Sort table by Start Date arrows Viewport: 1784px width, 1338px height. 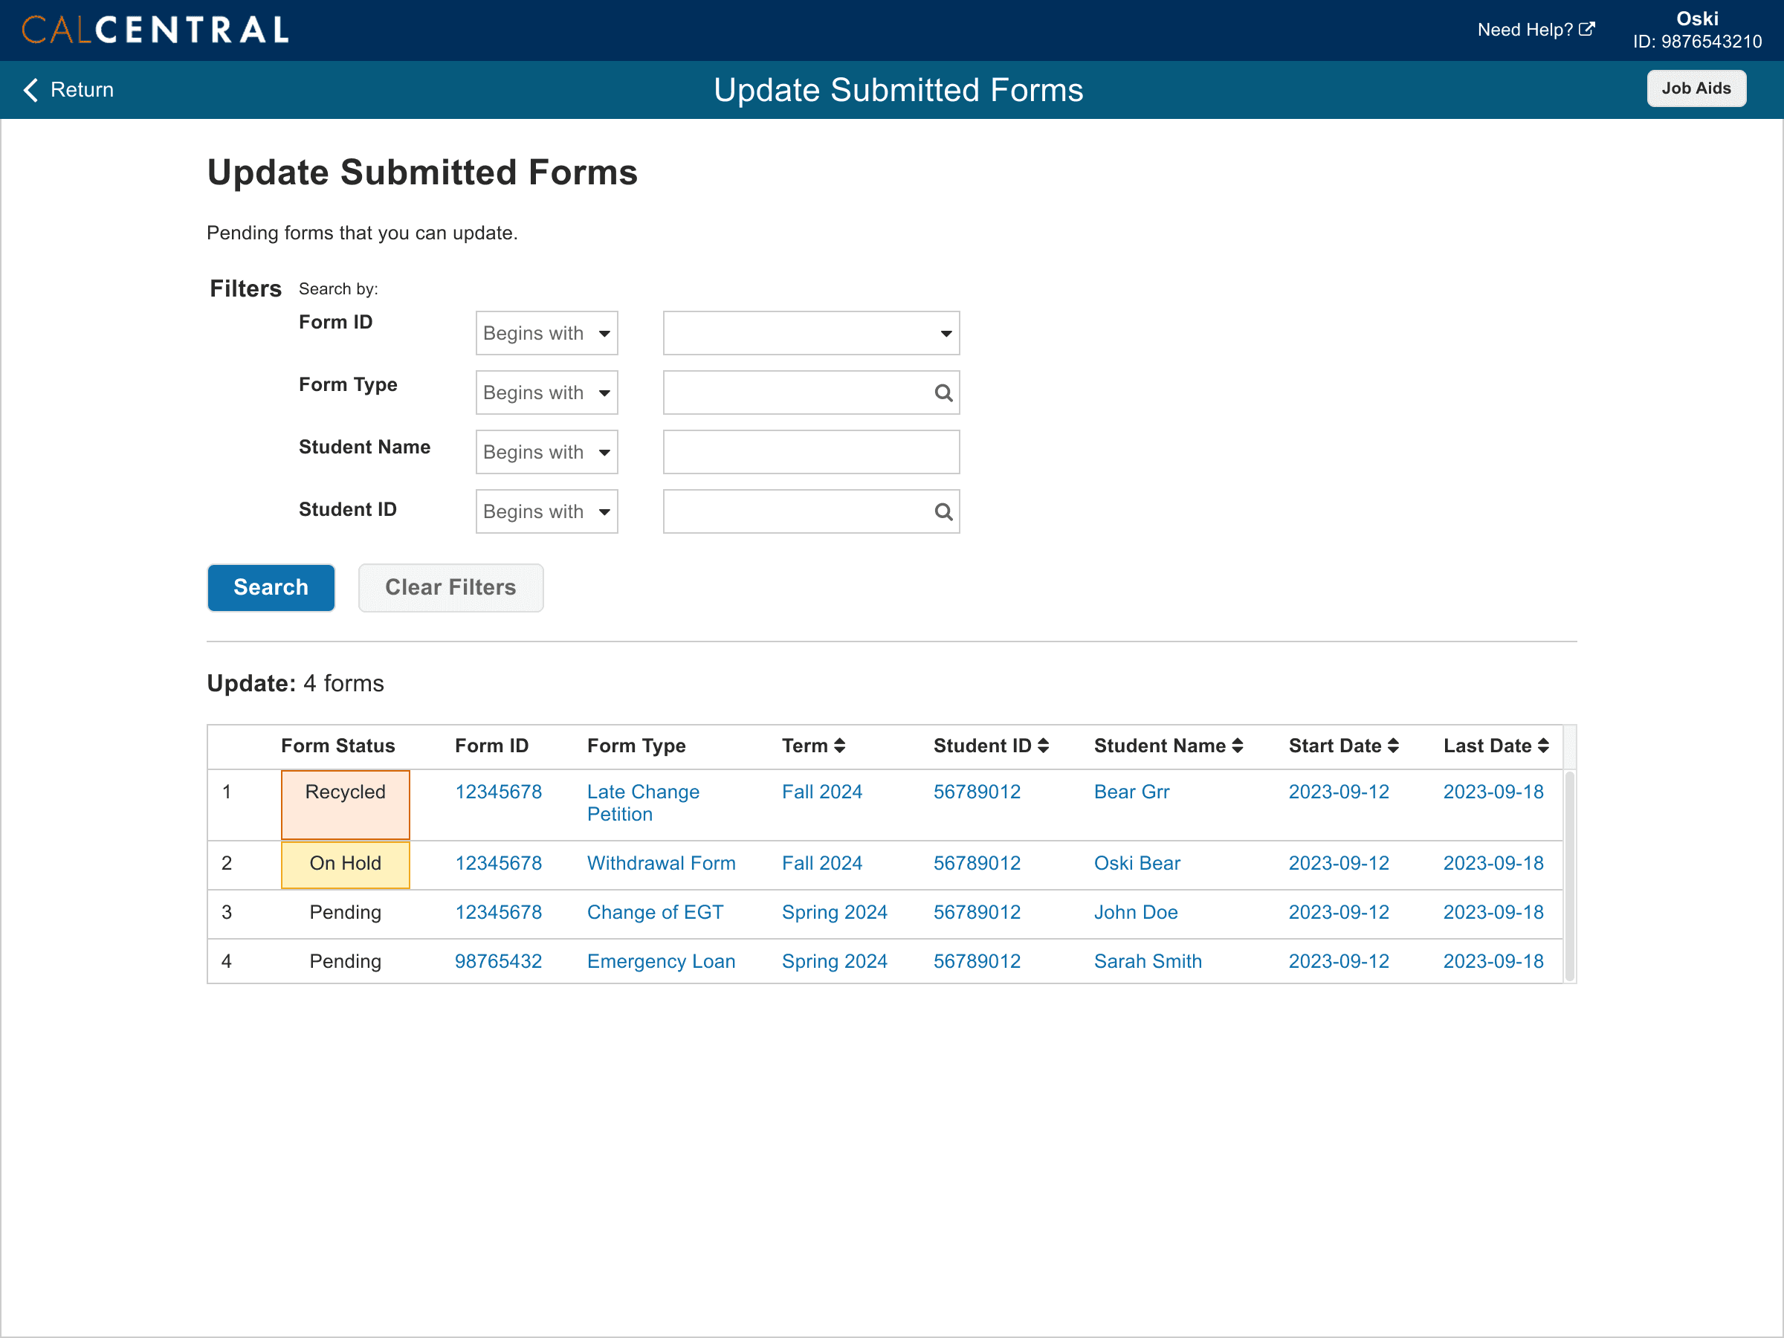pos(1393,746)
